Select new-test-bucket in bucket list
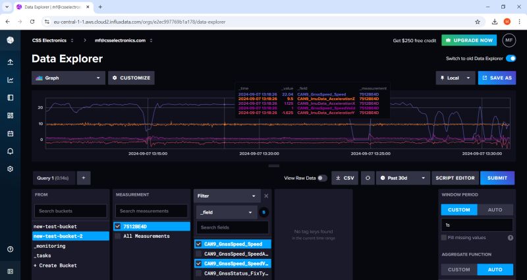Image resolution: width=527 pixels, height=280 pixels. pos(70,227)
